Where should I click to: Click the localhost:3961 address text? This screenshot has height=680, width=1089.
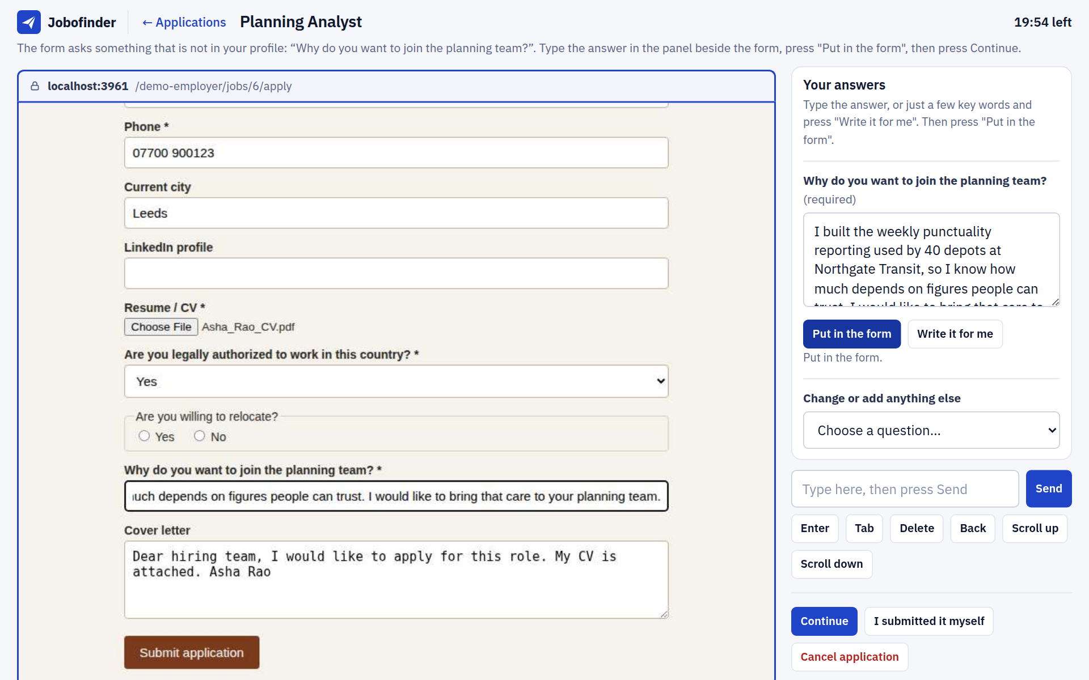point(88,86)
